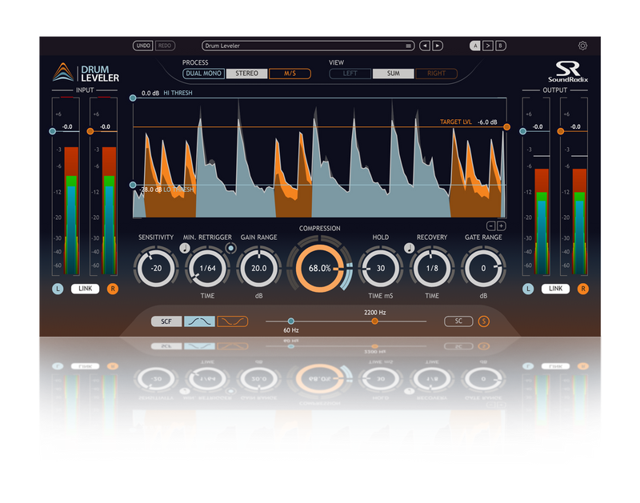
Task: Open the settings gear icon
Action: tap(582, 46)
